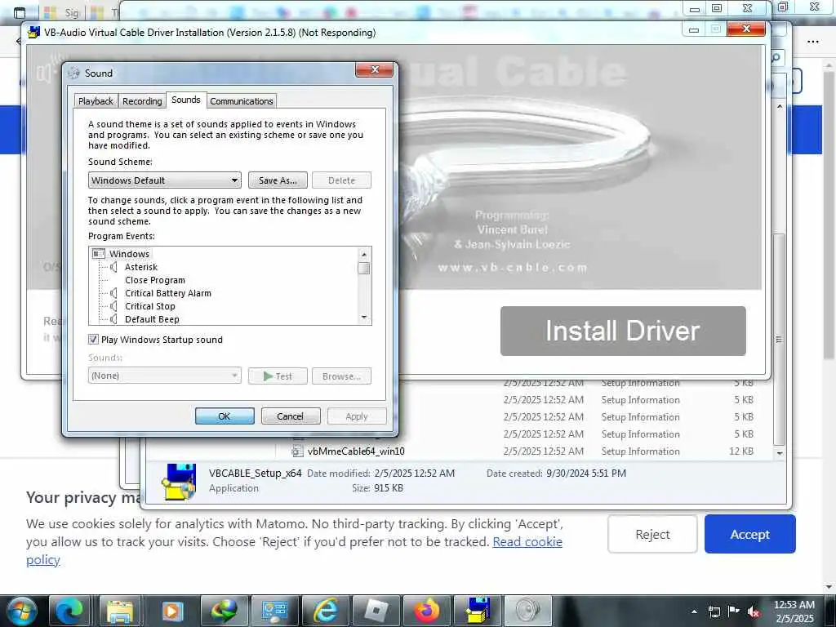Click the Save As... button

[278, 180]
